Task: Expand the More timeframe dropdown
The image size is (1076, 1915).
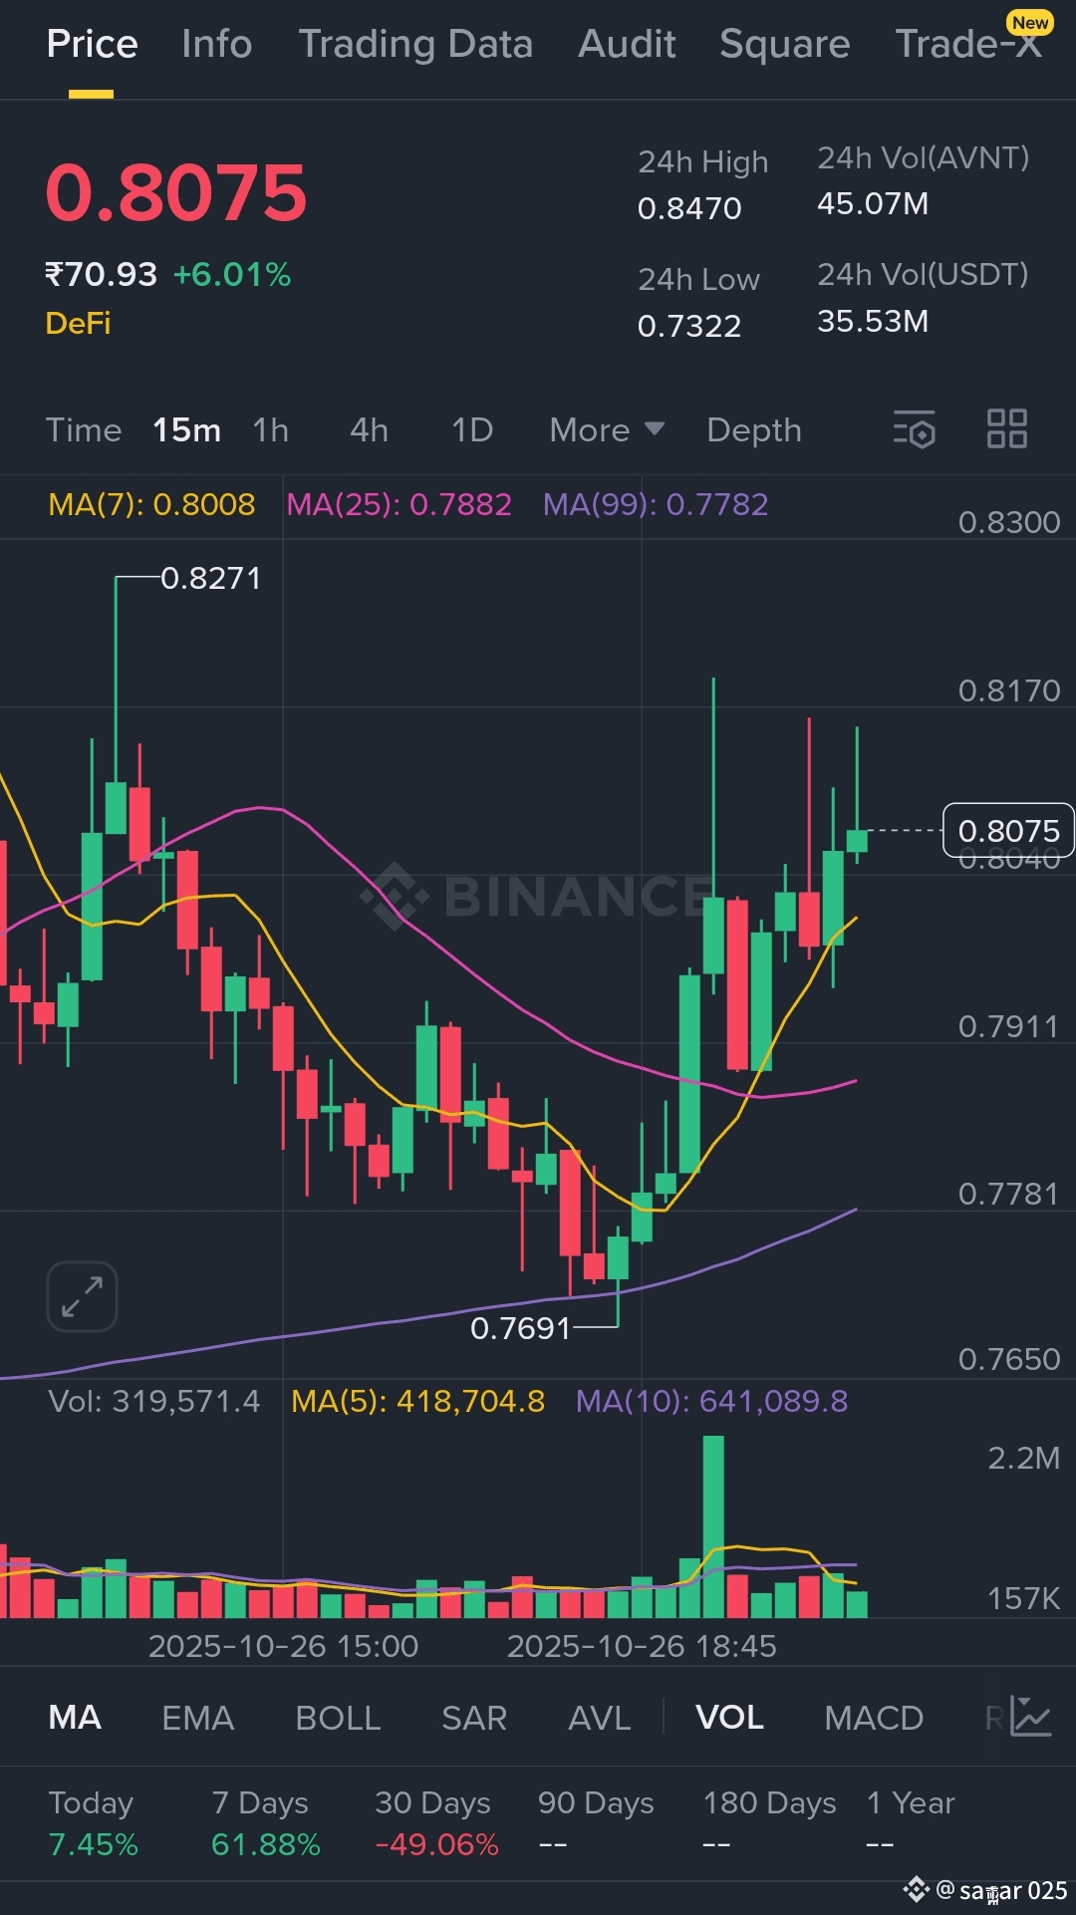Action: [606, 430]
